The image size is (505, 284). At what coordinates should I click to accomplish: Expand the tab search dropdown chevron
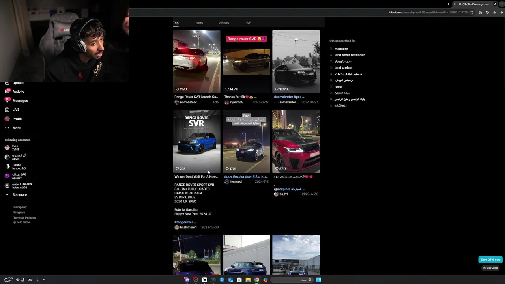[501, 4]
